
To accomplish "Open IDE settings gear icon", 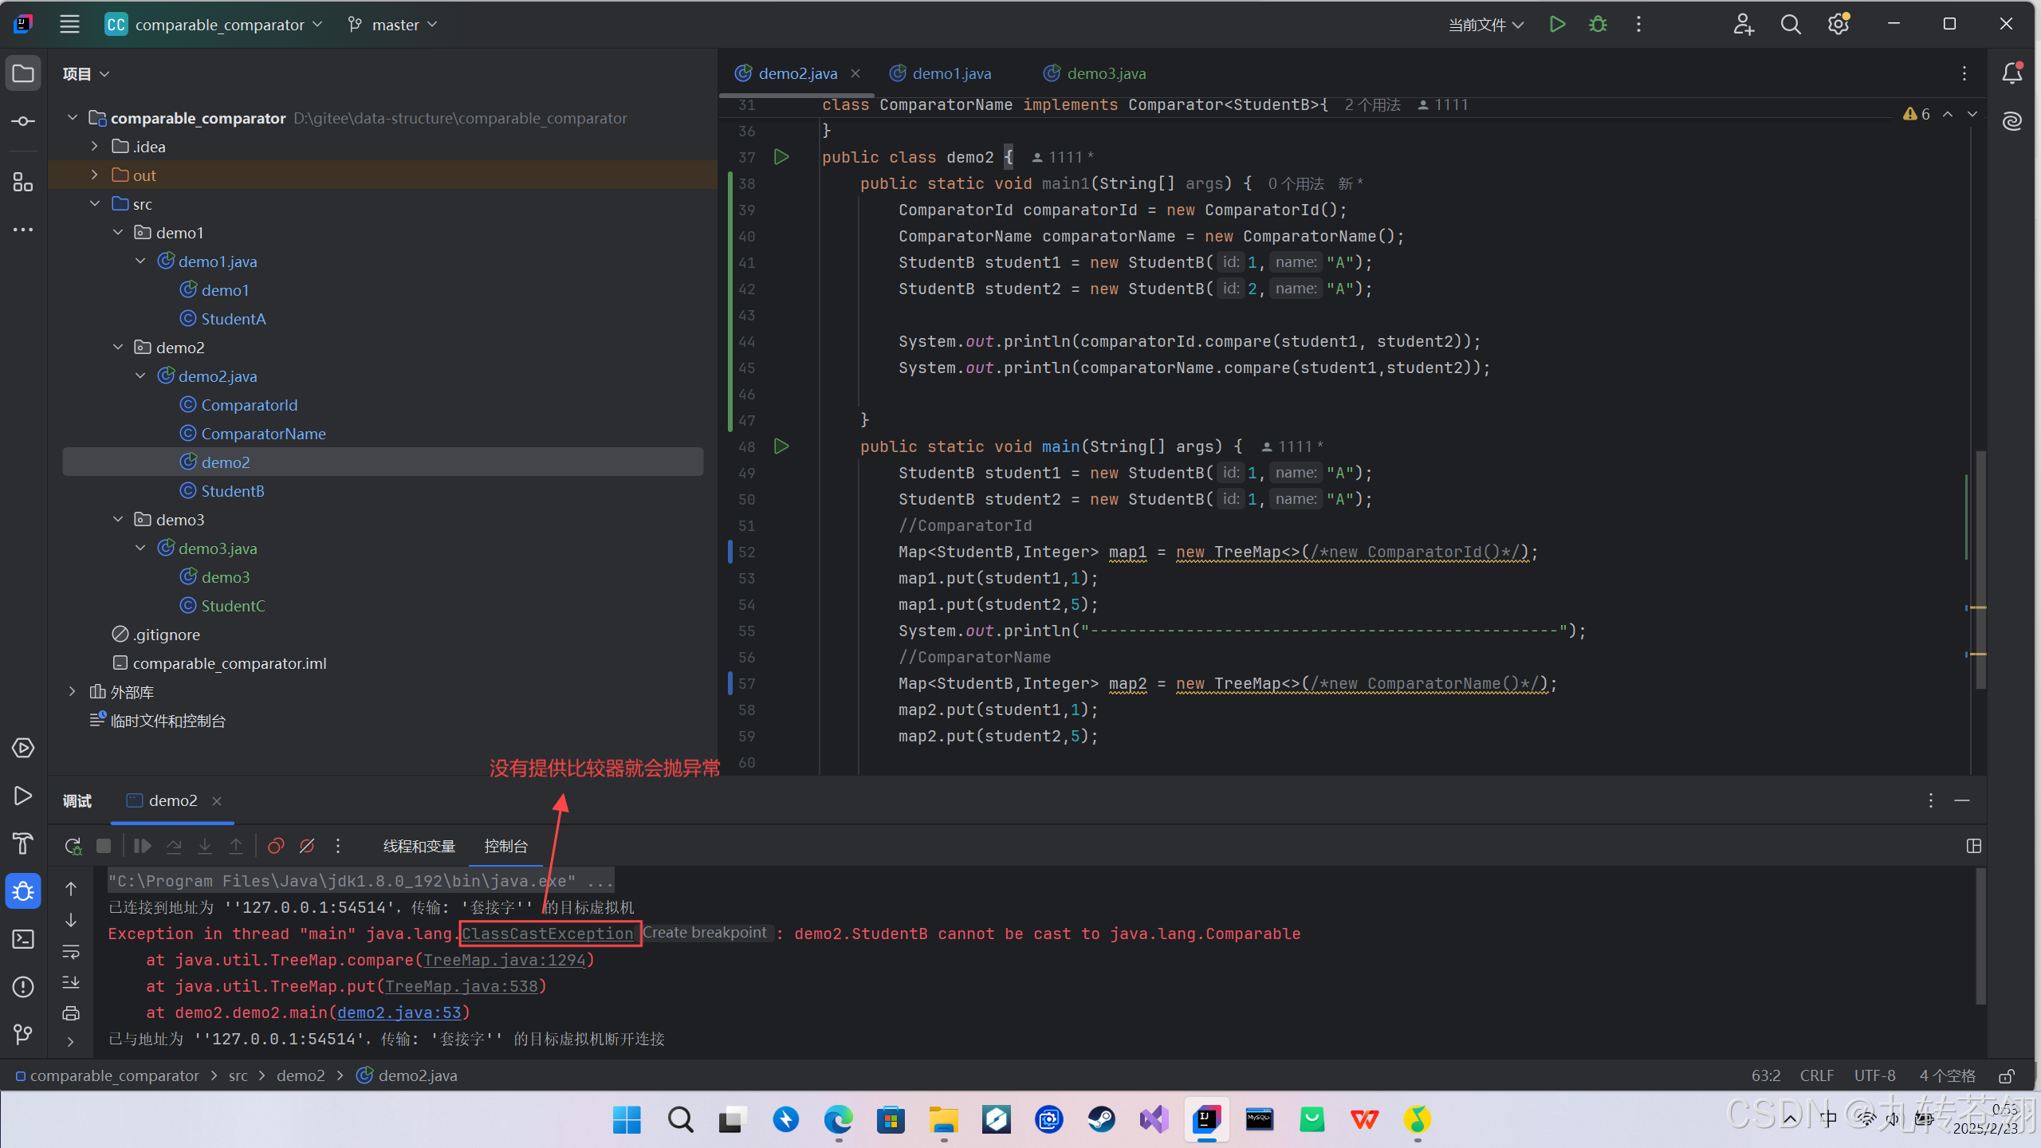I will [1838, 25].
